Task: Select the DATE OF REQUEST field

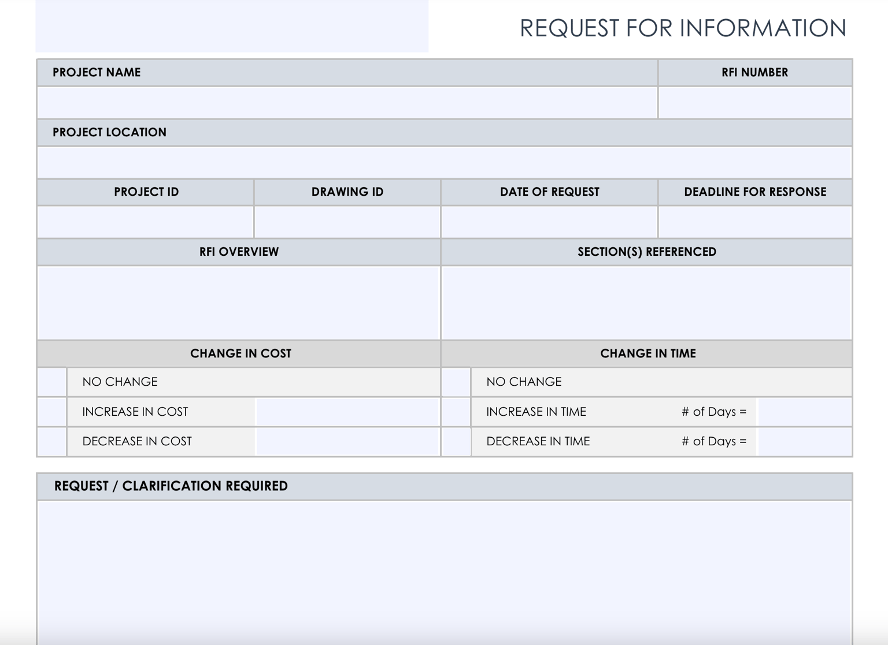Action: click(x=549, y=222)
